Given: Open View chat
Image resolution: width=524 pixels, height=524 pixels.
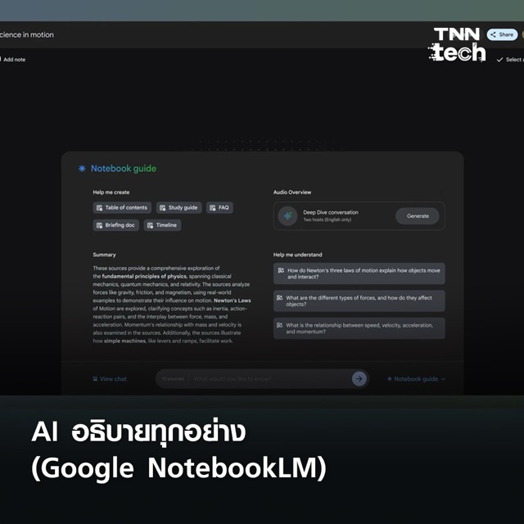Looking at the screenshot, I should click(x=110, y=378).
